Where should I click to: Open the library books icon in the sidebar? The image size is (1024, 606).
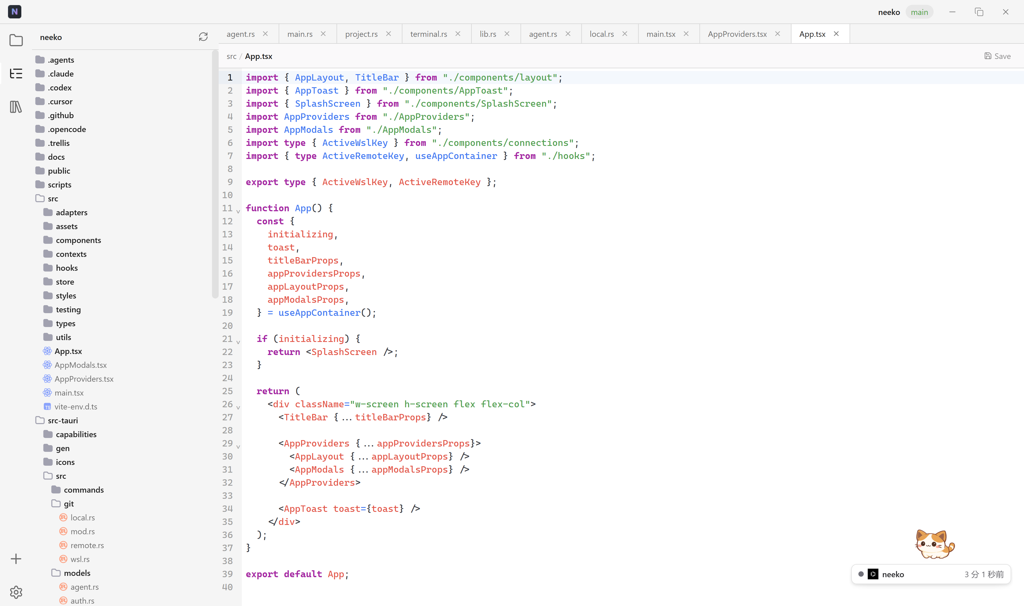click(x=16, y=107)
